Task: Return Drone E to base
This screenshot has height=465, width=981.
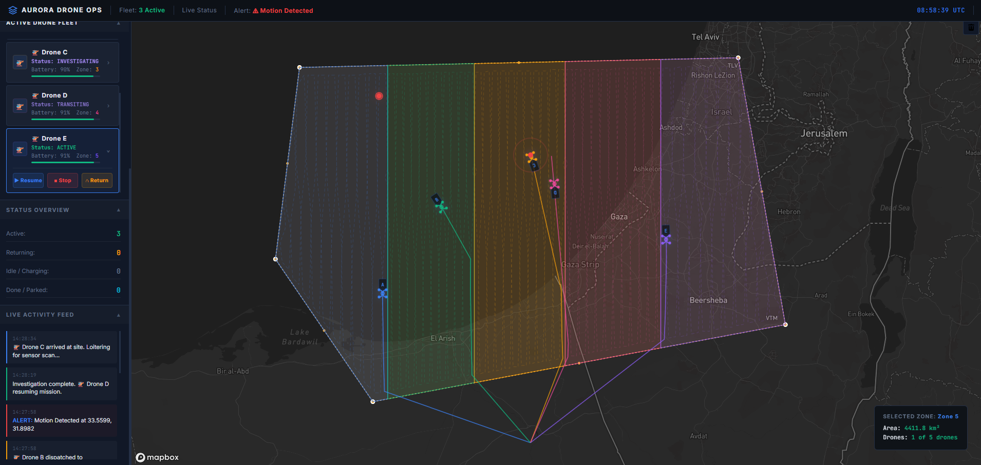Action: pyautogui.click(x=97, y=180)
